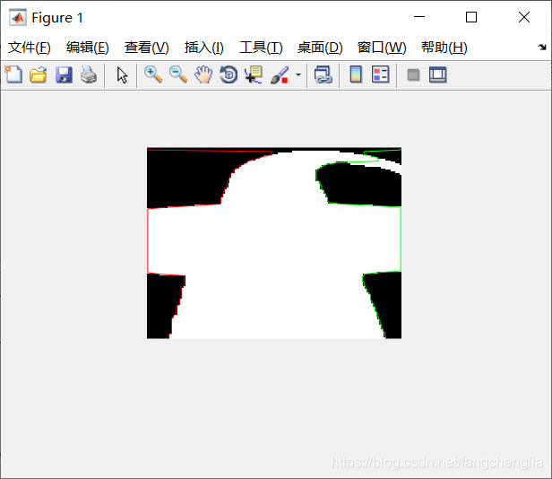Insert a colorbar with the toolbar icon

coord(356,74)
